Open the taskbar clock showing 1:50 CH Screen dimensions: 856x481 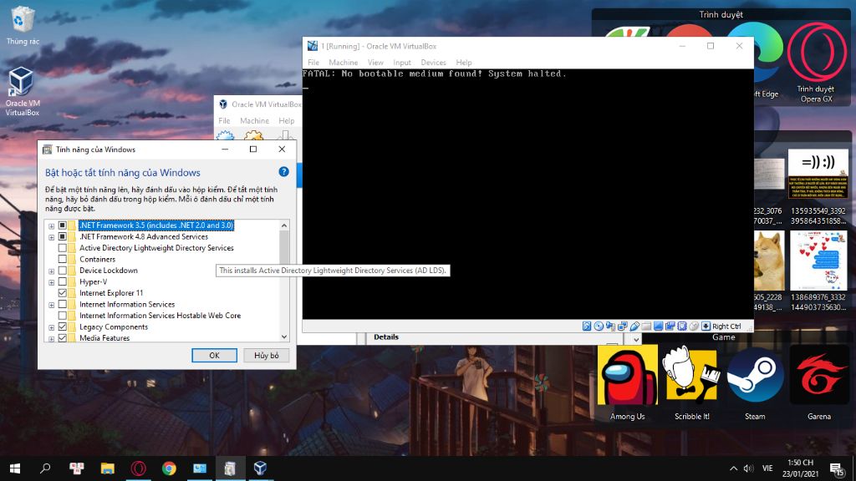pos(800,468)
